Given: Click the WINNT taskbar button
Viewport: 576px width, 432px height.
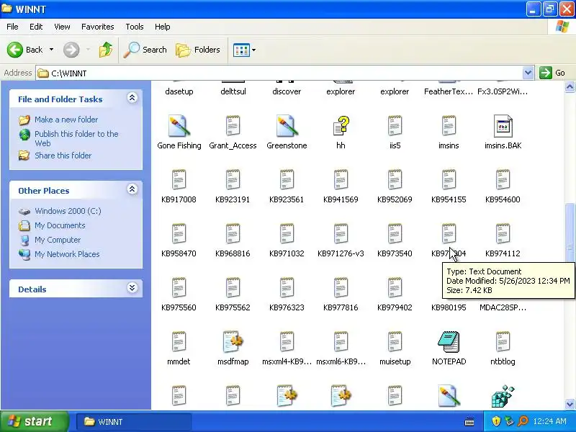Looking at the screenshot, I should point(133,421).
